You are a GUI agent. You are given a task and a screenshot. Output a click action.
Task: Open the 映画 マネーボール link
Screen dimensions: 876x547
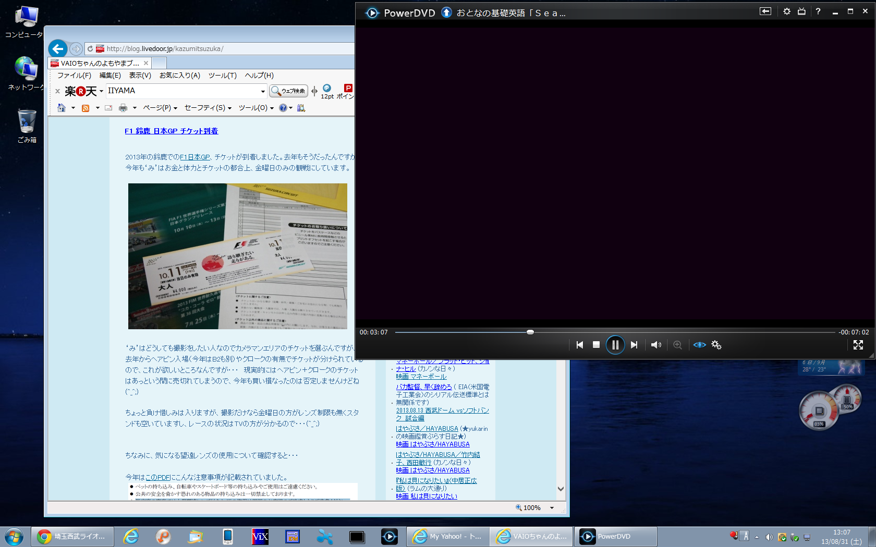pyautogui.click(x=421, y=377)
